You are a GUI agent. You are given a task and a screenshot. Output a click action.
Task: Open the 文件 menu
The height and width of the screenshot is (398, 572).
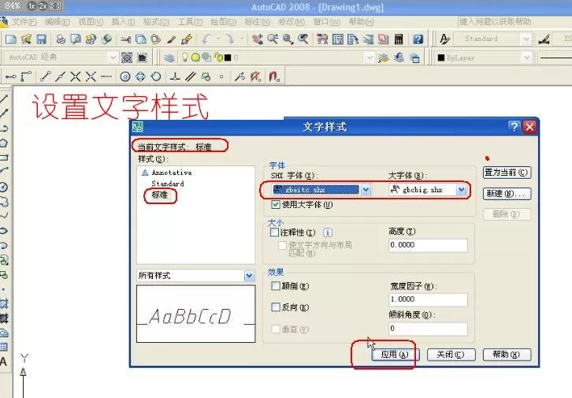[24, 22]
